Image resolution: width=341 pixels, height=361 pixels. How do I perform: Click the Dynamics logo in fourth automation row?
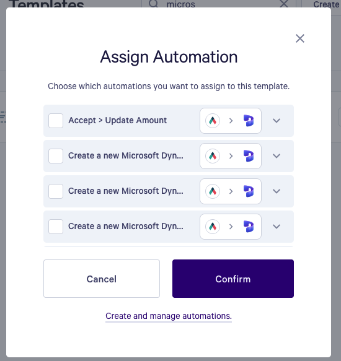[249, 227]
